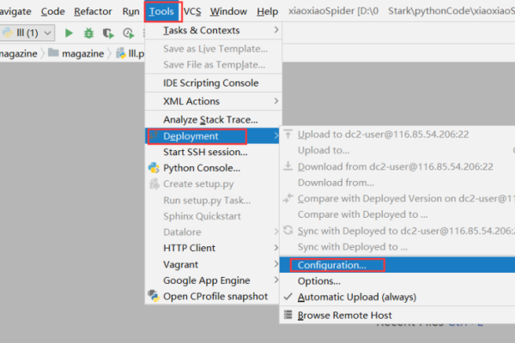Start debugging with the bug icon
515x343 pixels.
click(x=89, y=33)
